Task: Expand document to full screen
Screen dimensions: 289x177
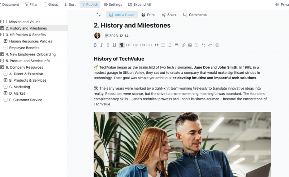Action: point(99,15)
